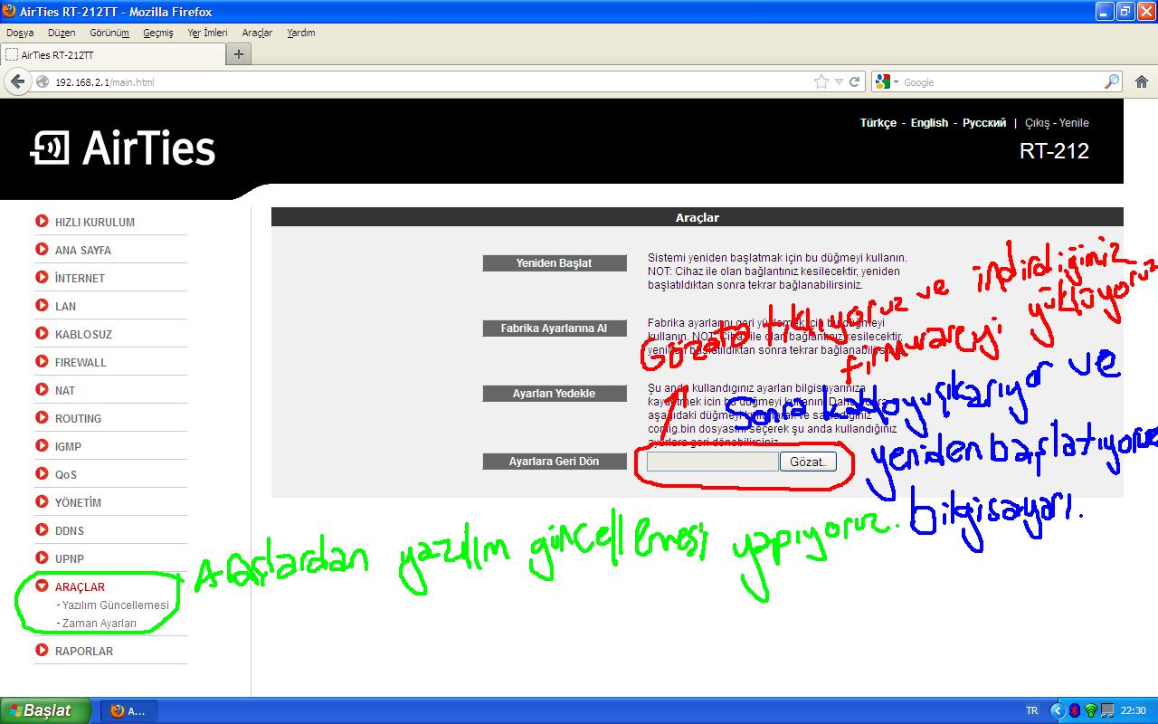
Task: Open search engine dropdown (Google icon)
Action: click(887, 81)
